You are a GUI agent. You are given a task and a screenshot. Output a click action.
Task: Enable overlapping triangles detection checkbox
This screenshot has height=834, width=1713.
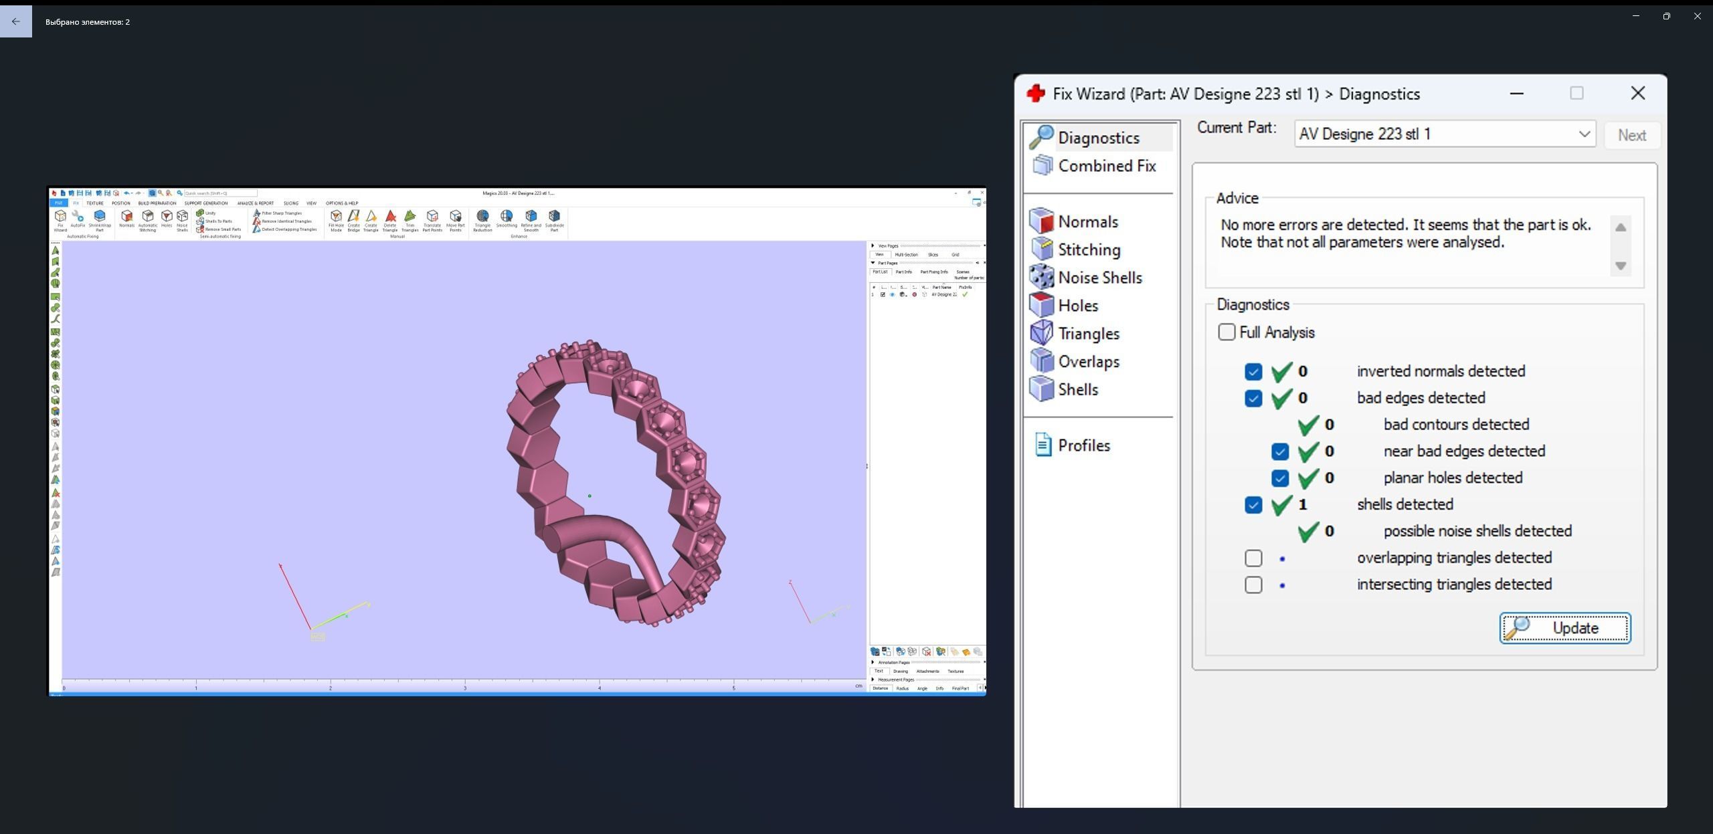(x=1253, y=558)
